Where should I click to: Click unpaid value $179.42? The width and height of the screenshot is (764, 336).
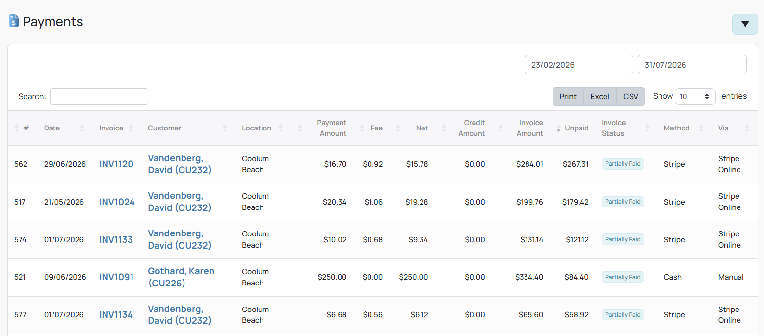(x=576, y=202)
